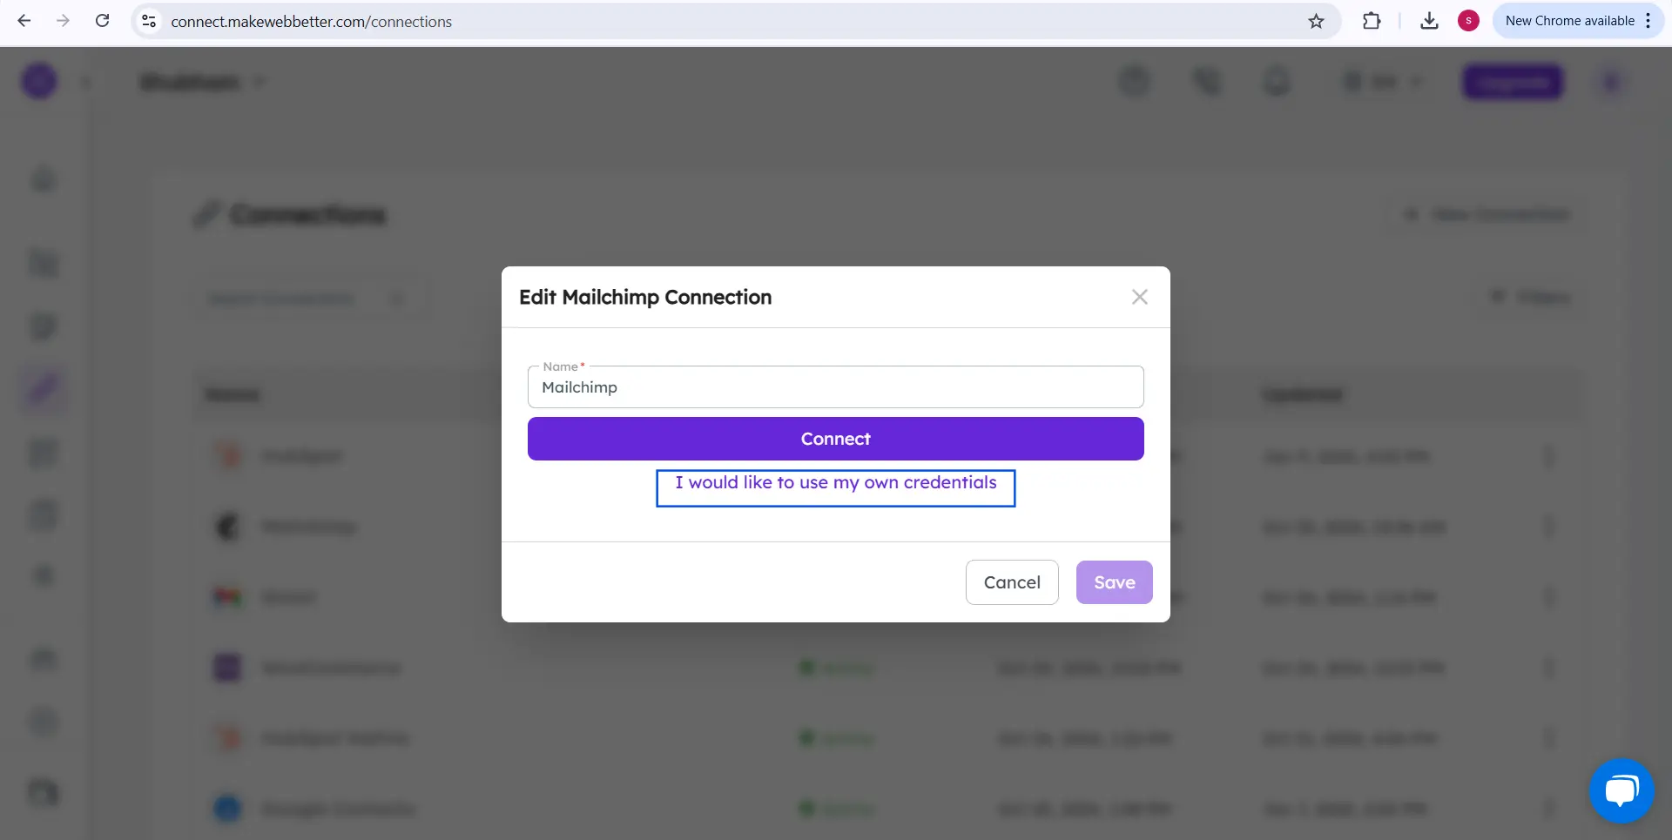Click 'I would like to use my own credentials'
Viewport: 1672px width, 840px height.
click(x=835, y=483)
